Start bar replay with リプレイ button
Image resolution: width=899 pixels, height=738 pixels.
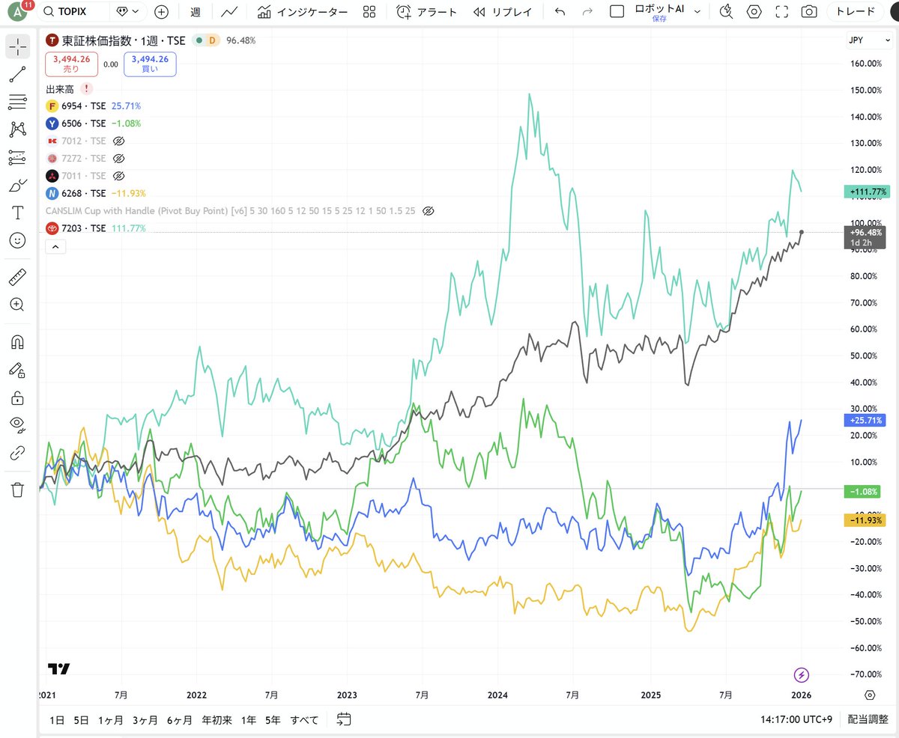[x=503, y=12]
